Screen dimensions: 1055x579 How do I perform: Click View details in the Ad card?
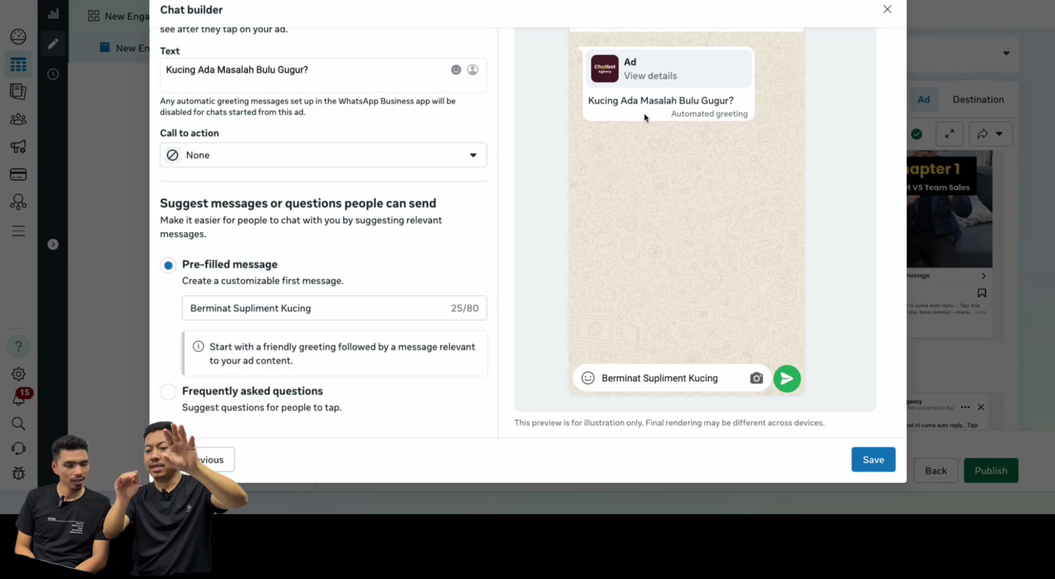650,76
